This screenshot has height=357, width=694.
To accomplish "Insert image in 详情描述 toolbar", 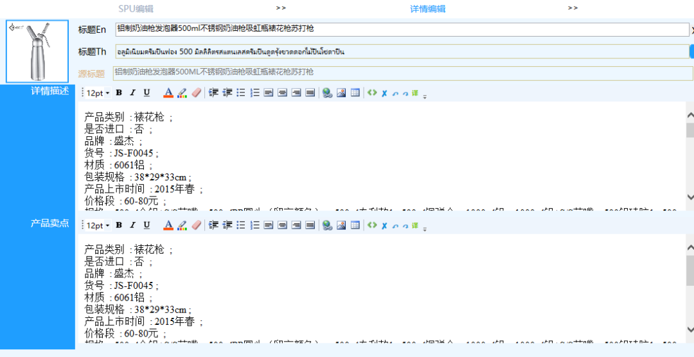I will pos(341,92).
